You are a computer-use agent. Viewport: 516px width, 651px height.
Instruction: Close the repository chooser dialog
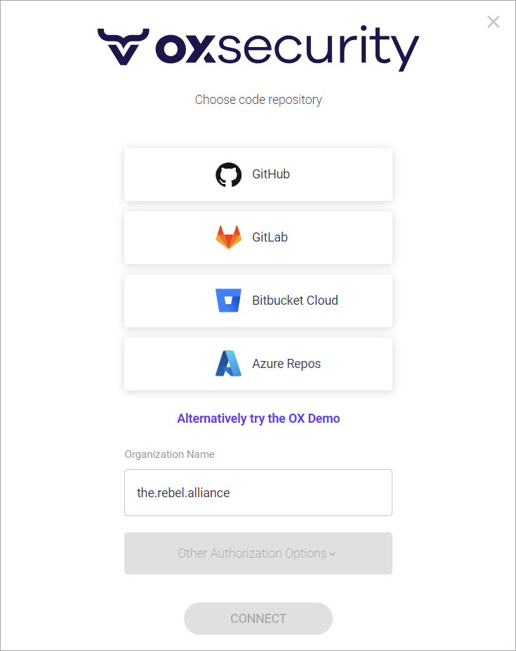pos(494,22)
